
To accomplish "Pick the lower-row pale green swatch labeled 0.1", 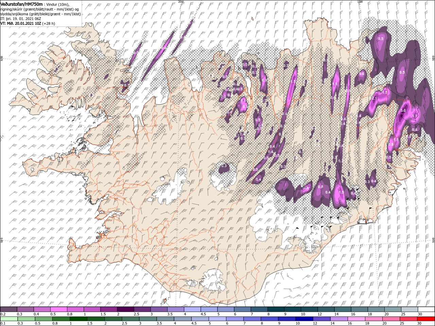I will click(x=9, y=319).
